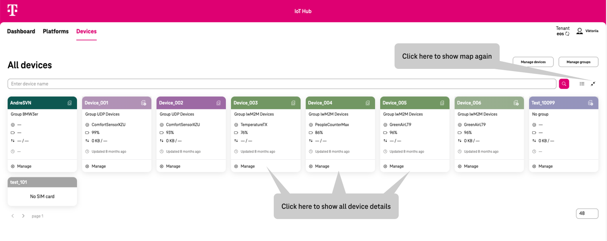Go to next page arrow
607x241 pixels.
click(23, 216)
